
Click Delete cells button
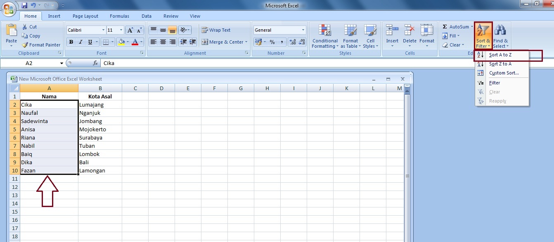410,36
